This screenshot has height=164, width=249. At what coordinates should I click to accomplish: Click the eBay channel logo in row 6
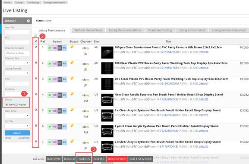pyautogui.click(x=86, y=127)
